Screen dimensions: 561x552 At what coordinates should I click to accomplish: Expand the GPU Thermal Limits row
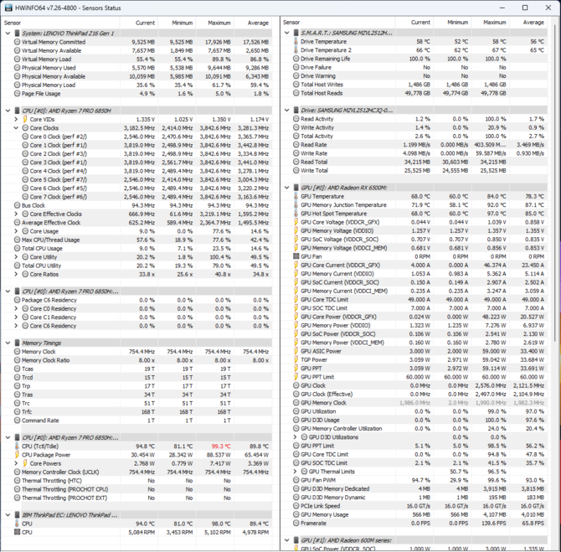[x=295, y=472]
